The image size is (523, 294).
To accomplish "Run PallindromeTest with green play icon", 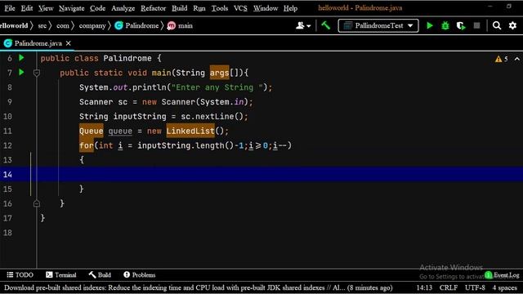I will [x=430, y=25].
